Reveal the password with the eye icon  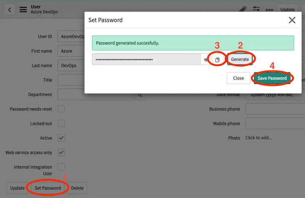[206, 60]
